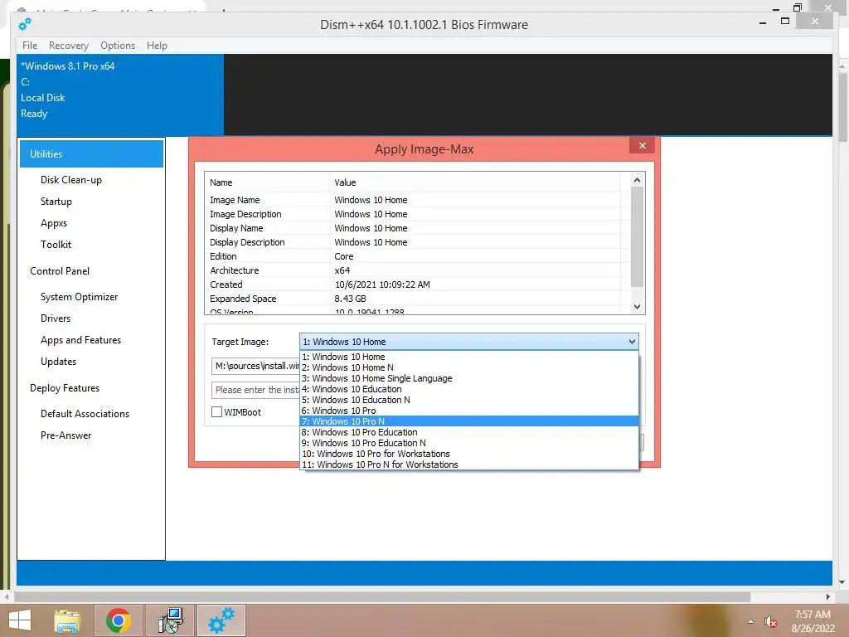Screen dimensions: 849x637
Task: Open Drivers in sidebar
Action: tap(56, 318)
